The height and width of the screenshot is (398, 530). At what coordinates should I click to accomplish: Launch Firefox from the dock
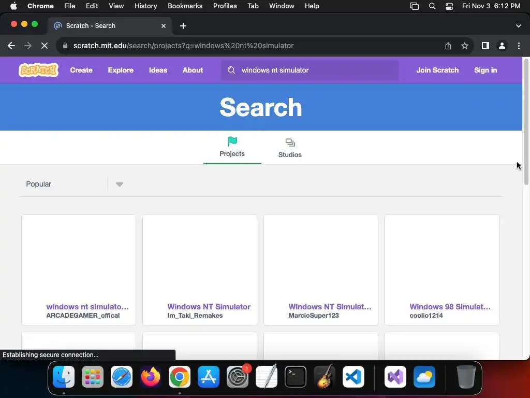151,377
